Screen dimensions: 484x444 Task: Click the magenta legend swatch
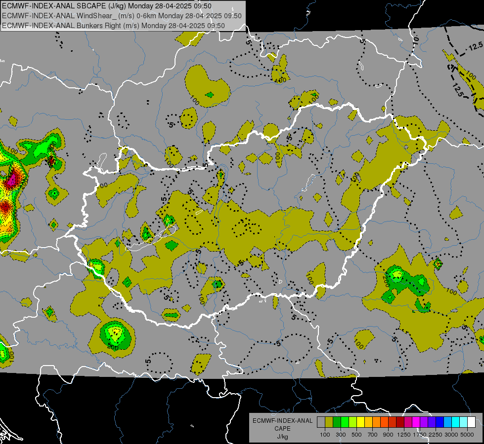pos(416,422)
